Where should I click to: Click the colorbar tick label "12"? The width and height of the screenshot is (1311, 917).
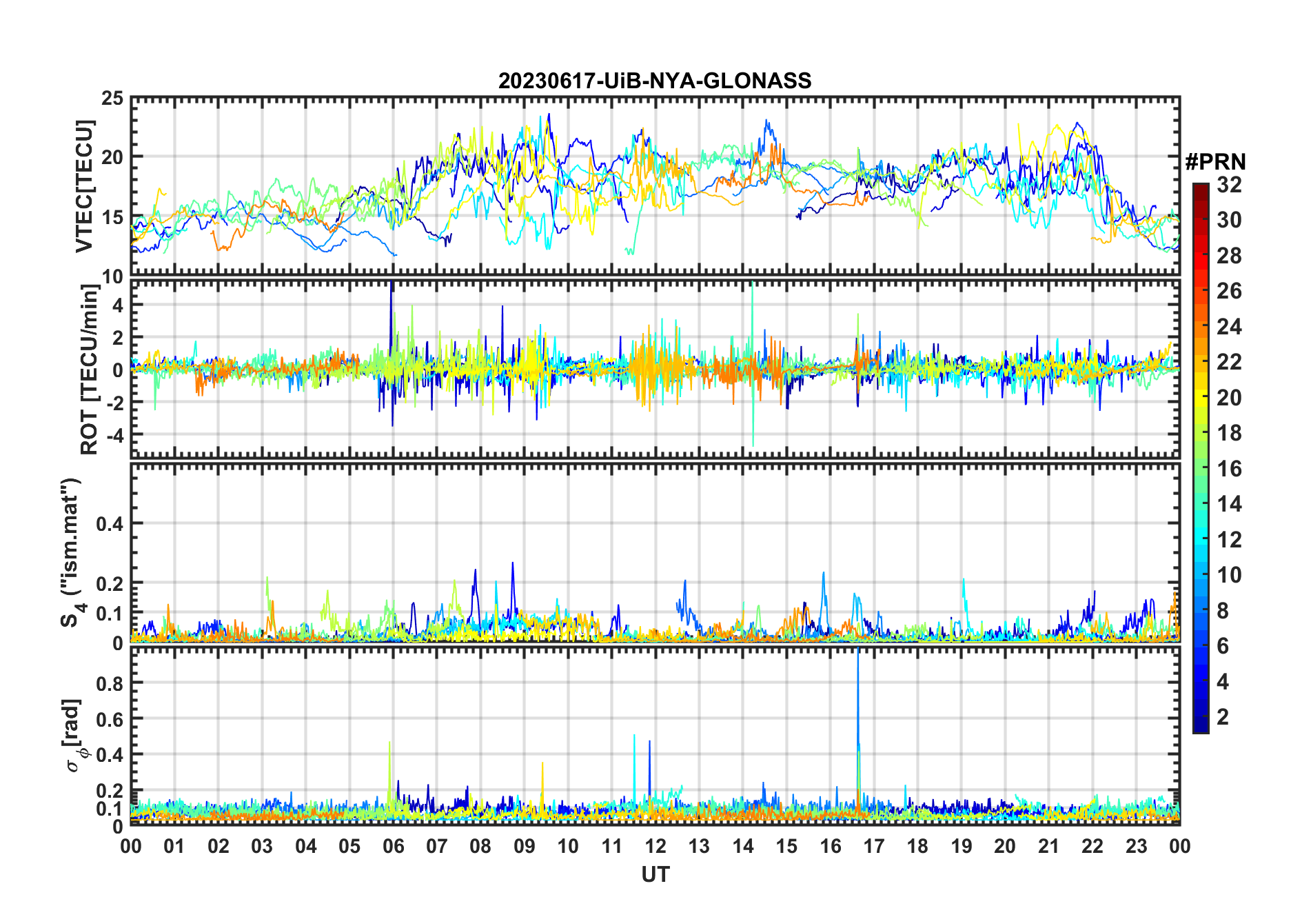1229,540
